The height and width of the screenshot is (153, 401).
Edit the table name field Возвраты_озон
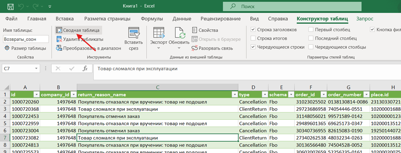[x=26, y=39]
